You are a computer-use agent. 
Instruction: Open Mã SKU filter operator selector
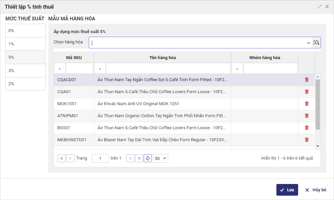[x=60, y=69]
